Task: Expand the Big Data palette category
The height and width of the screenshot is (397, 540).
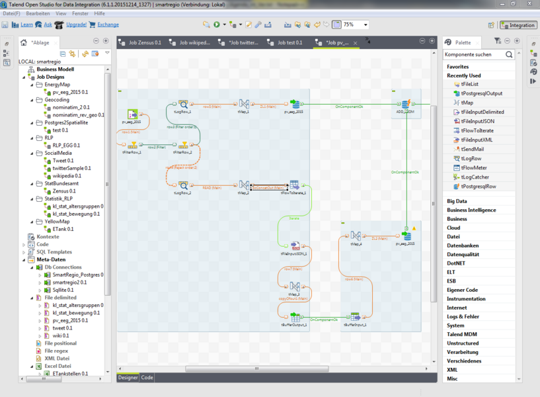Action: click(457, 200)
